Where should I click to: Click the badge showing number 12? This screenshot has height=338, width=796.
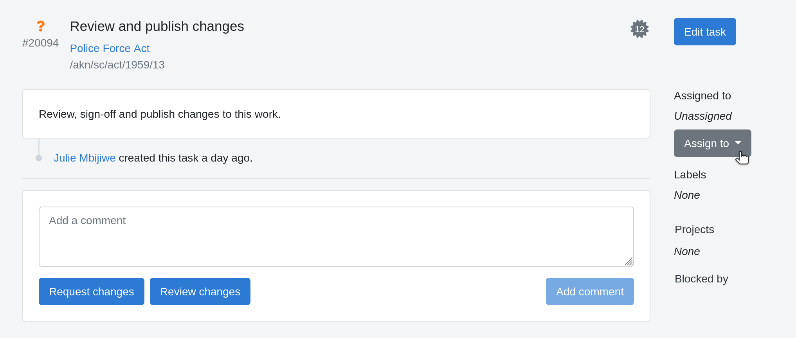[639, 29]
